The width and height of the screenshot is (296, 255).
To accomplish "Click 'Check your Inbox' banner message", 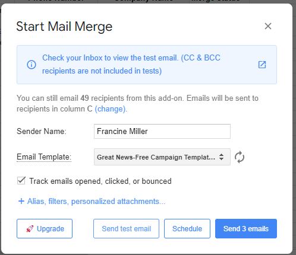I will [x=131, y=65].
